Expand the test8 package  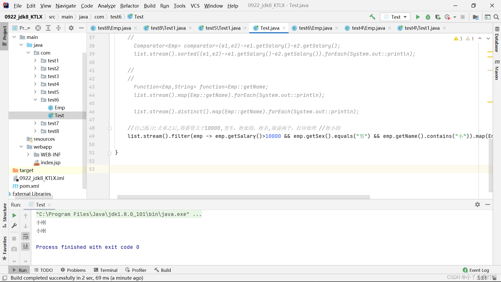pos(35,131)
